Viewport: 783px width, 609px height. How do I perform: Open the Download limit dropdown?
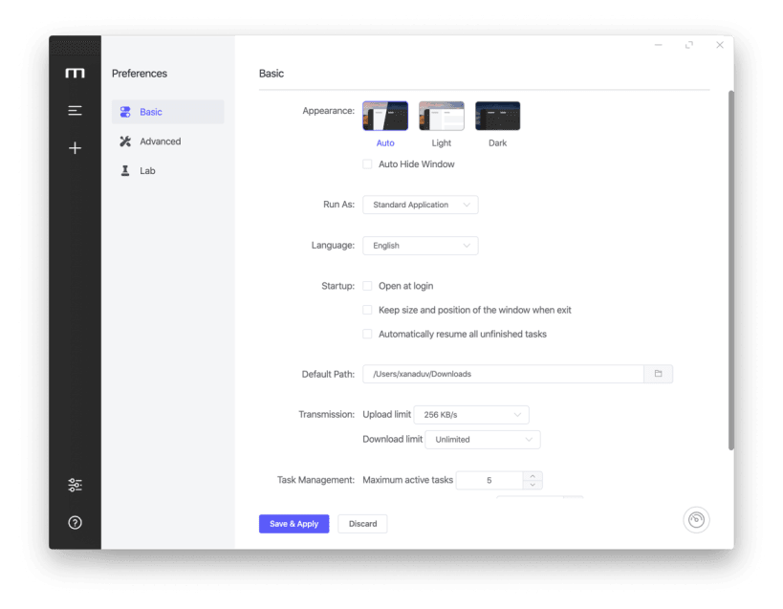coord(483,439)
